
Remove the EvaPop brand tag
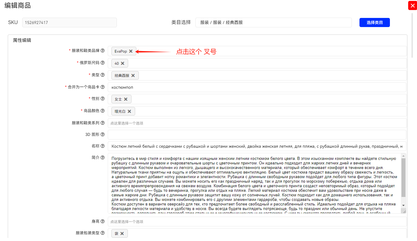coord(131,51)
